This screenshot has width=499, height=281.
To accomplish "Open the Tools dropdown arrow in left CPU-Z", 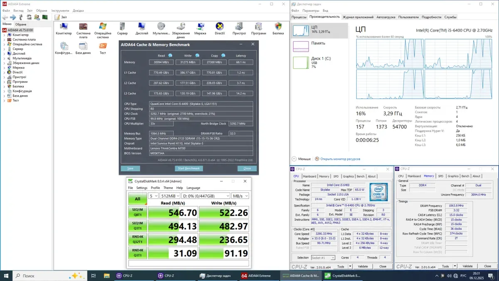I will [349, 266].
